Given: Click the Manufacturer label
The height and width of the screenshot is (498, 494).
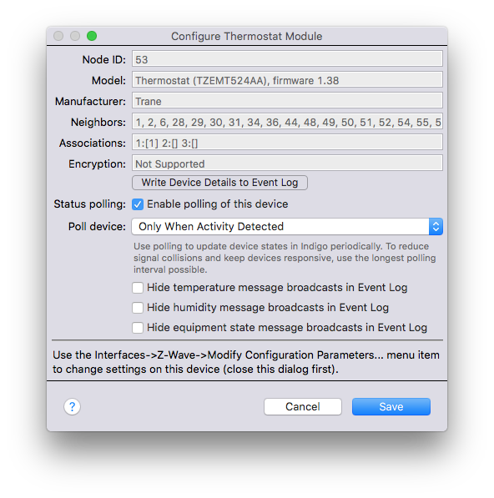Looking at the screenshot, I should click(x=90, y=101).
